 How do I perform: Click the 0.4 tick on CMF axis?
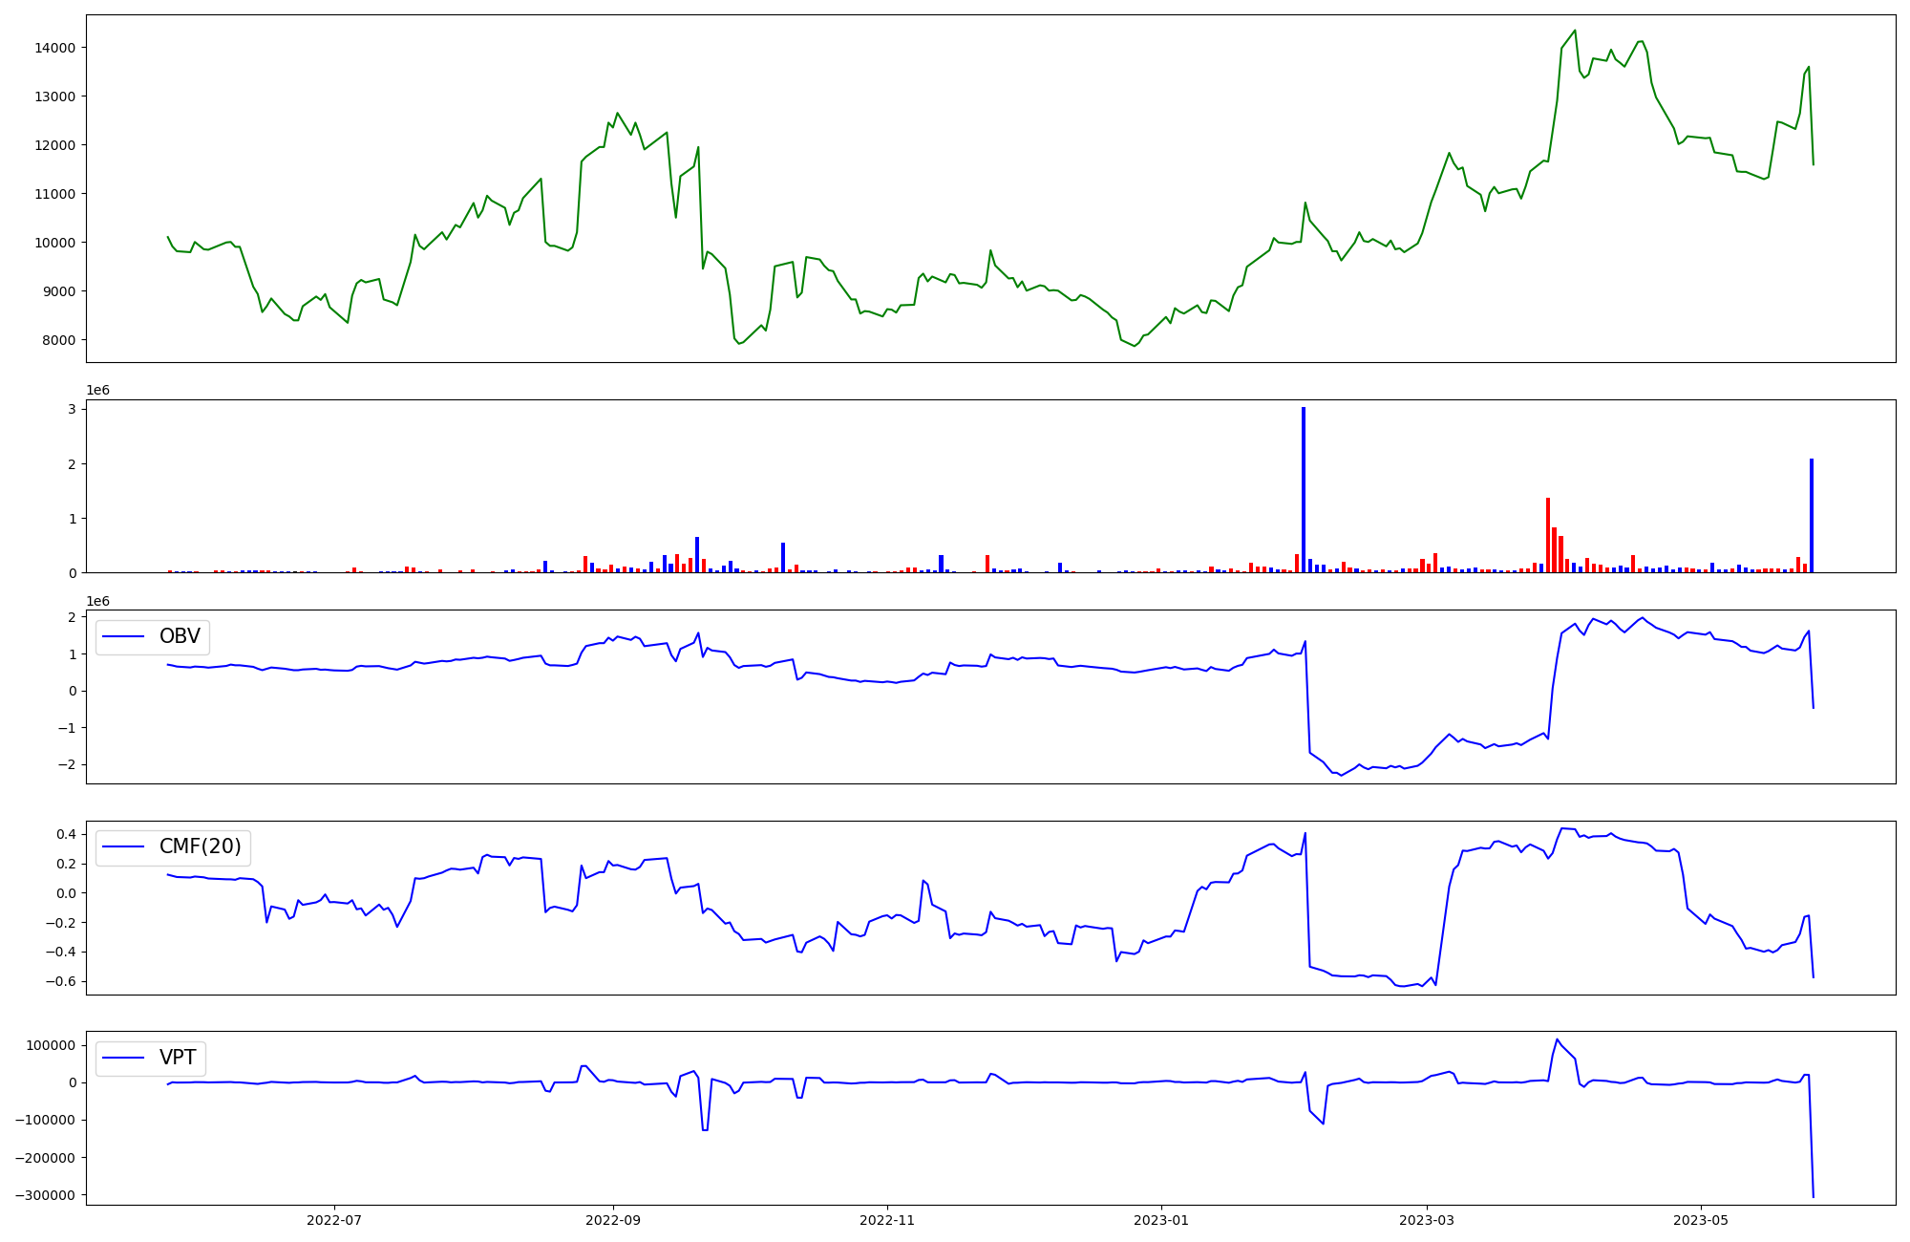tap(66, 834)
